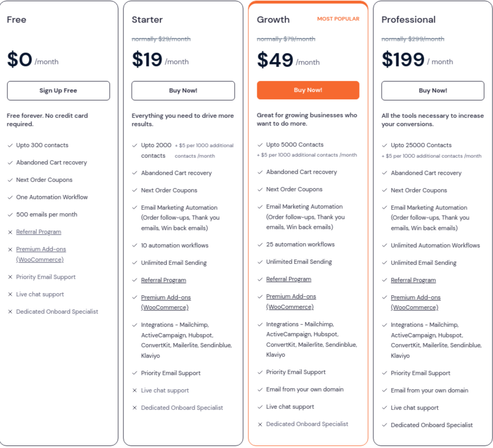Click X icon beside Growth Dedicated Onboard Specialist
This screenshot has width=493, height=448.
[260, 424]
